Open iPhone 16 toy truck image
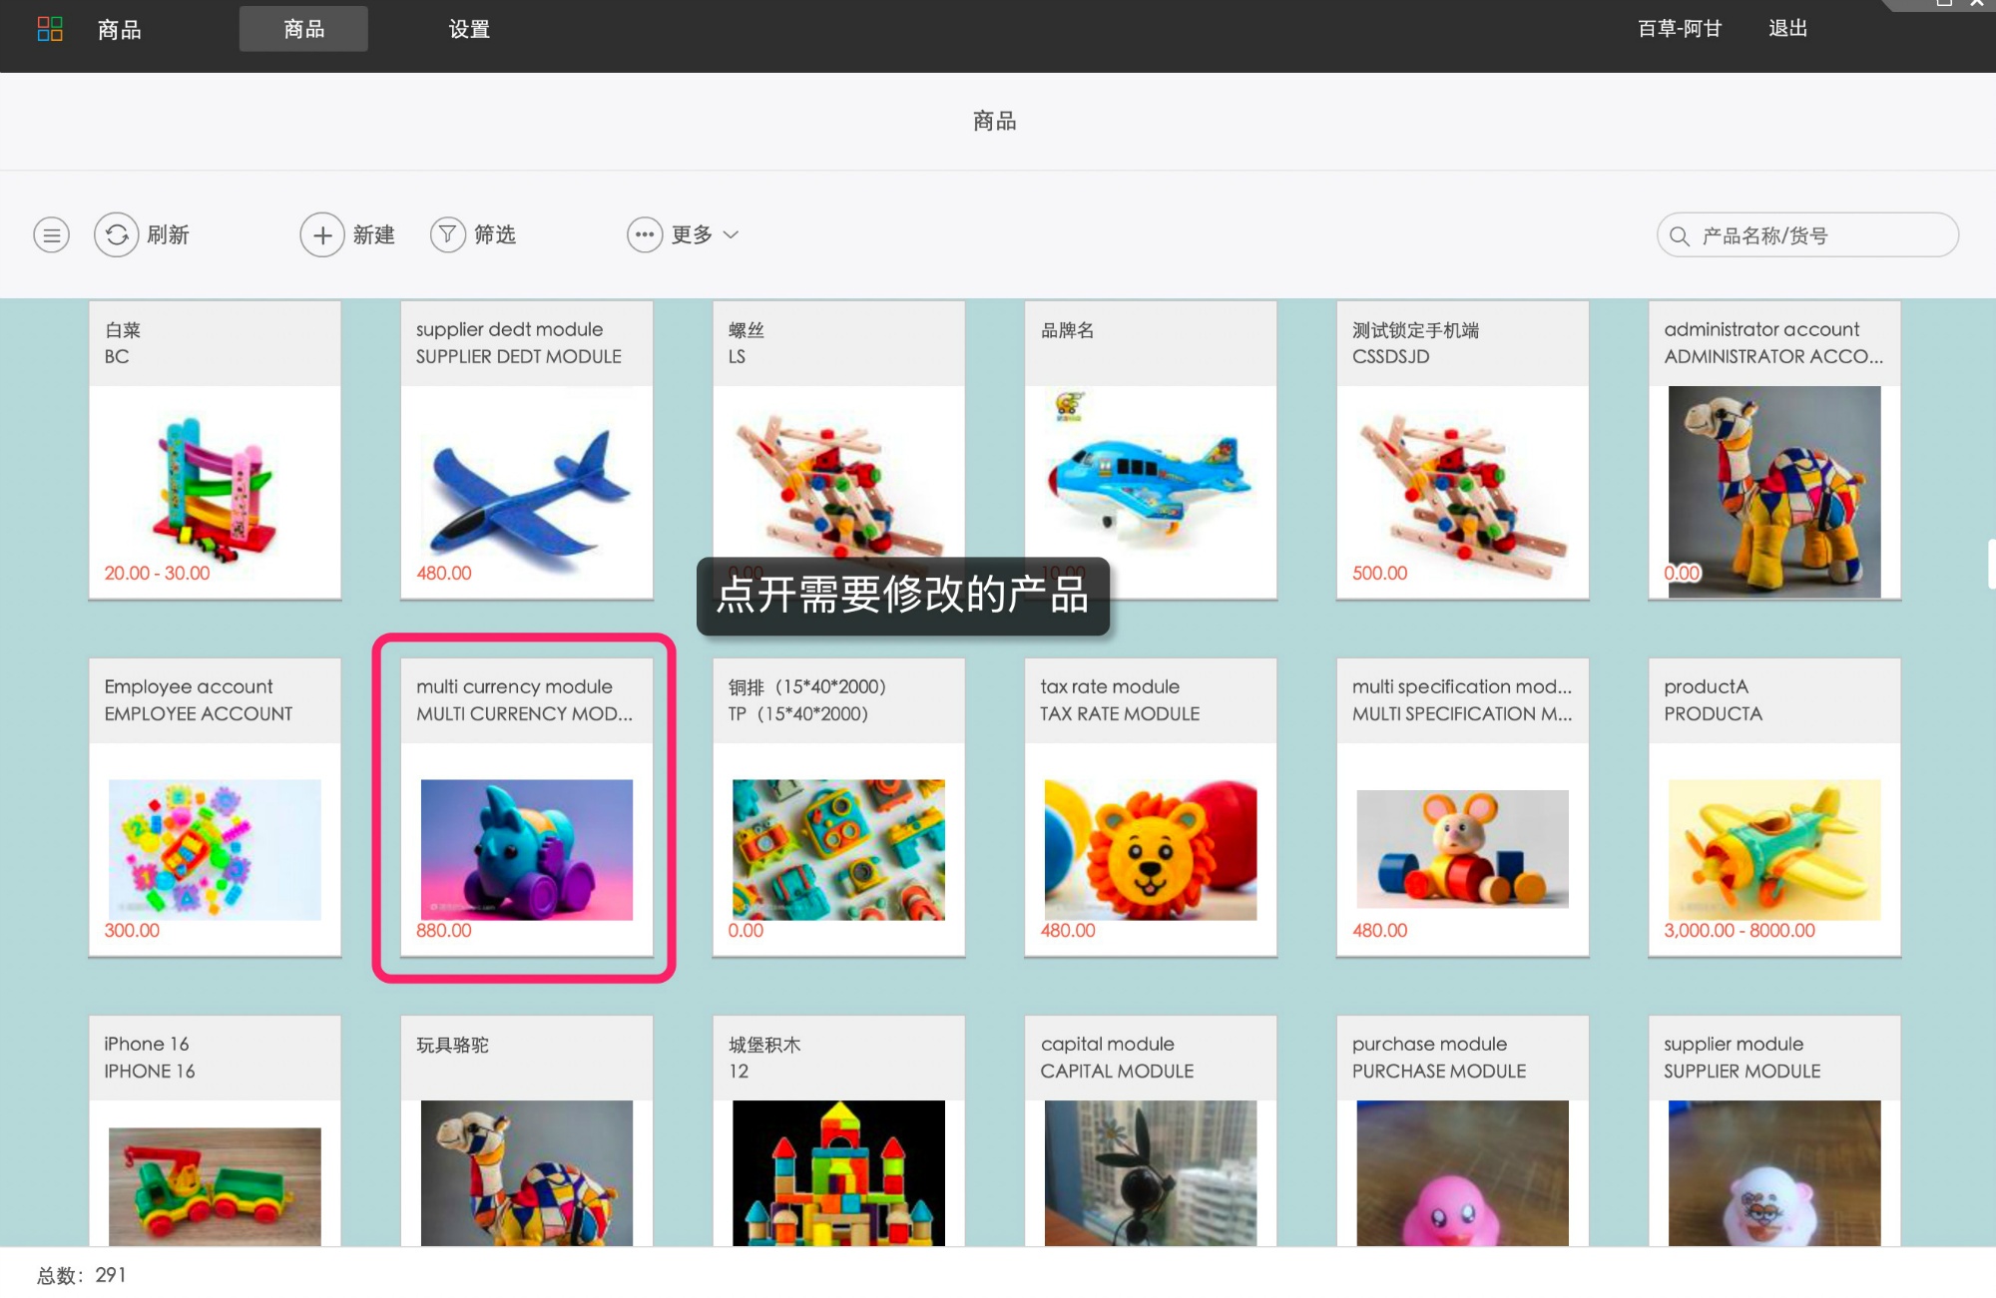Viewport: 1996px width, 1298px height. 215,1186
